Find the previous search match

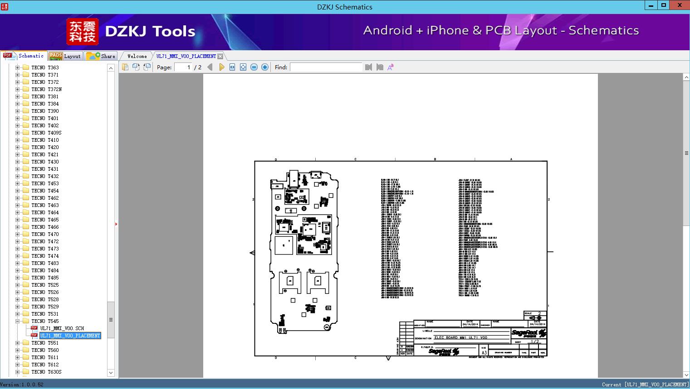(x=368, y=67)
